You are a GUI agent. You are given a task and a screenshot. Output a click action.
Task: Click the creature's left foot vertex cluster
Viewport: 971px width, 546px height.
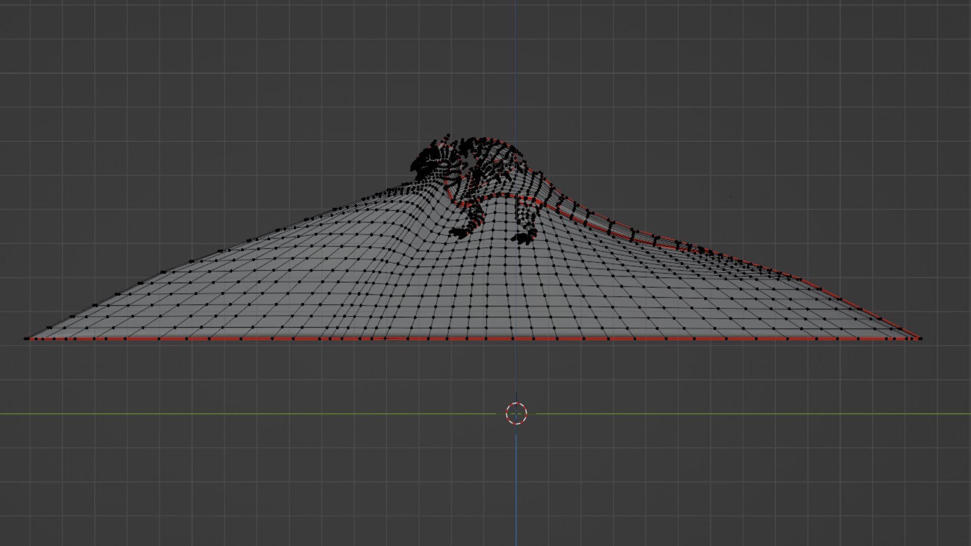[459, 233]
